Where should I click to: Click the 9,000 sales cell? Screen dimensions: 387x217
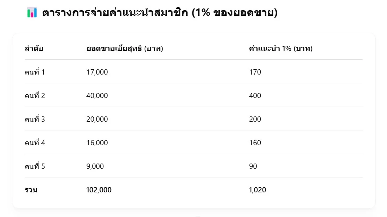click(95, 166)
